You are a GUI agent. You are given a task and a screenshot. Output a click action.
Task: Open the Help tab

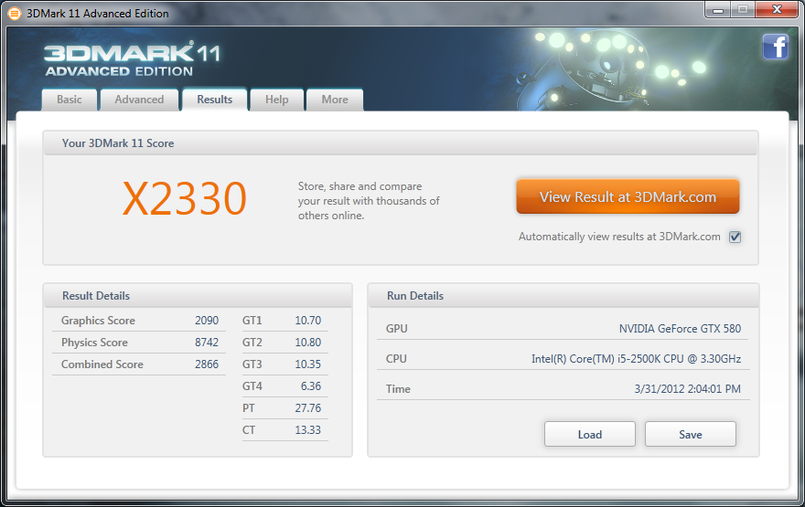pyautogui.click(x=276, y=100)
